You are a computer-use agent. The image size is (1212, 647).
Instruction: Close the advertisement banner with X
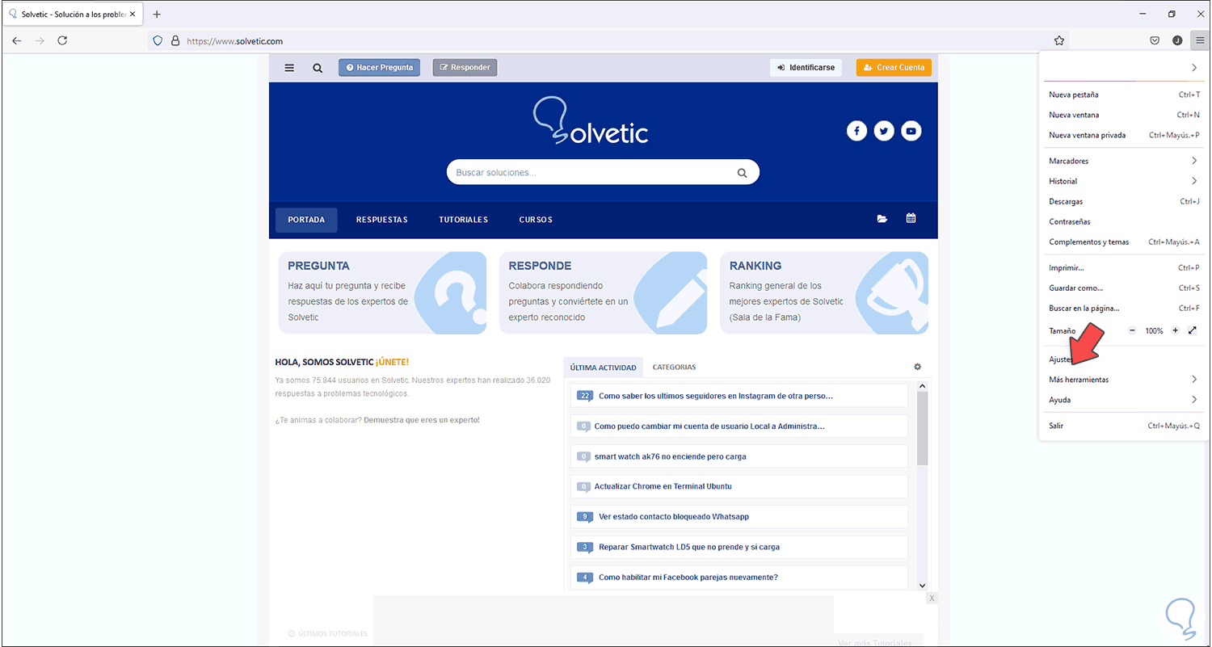tap(932, 599)
